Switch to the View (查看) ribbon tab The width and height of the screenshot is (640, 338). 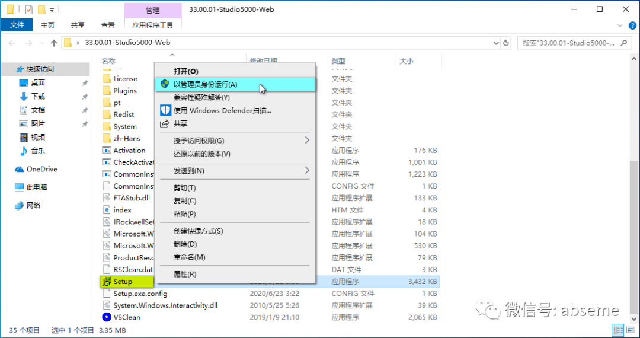pos(108,25)
